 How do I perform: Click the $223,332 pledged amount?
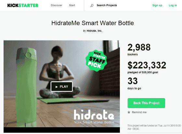click(147, 65)
